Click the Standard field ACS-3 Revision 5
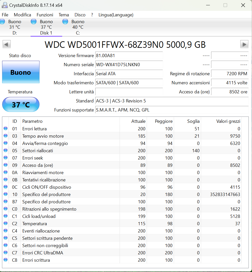 (172, 101)
